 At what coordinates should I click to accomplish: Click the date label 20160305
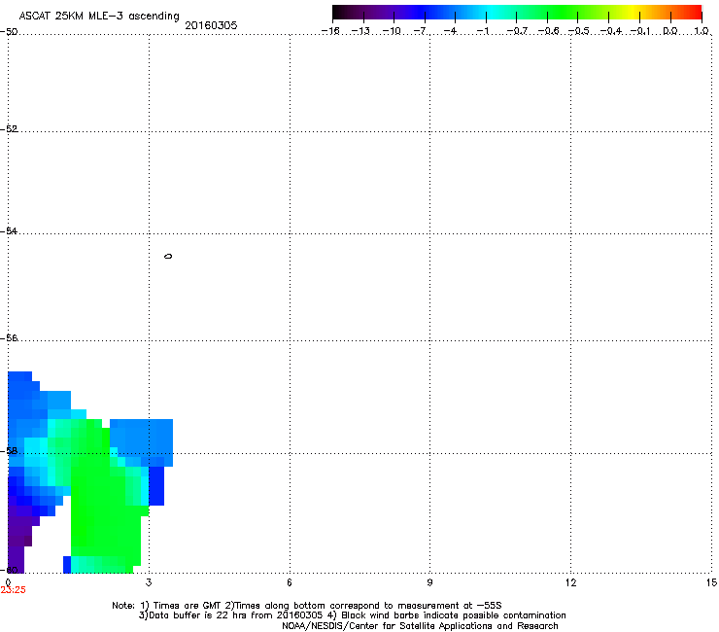pos(211,25)
